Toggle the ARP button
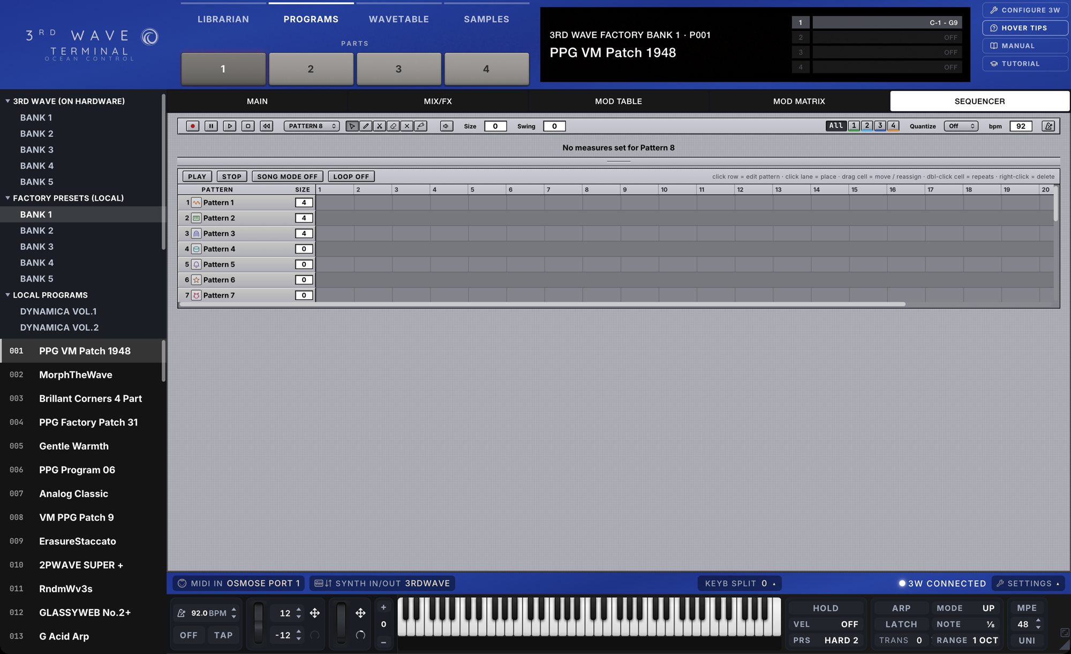1071x654 pixels. (901, 609)
